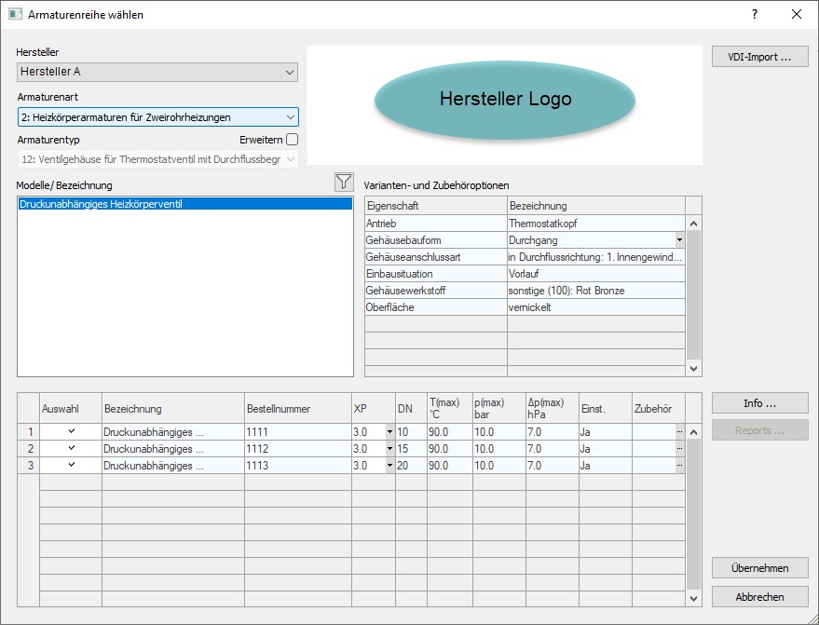Open the disabled Armaturentyp dropdown

coord(158,159)
